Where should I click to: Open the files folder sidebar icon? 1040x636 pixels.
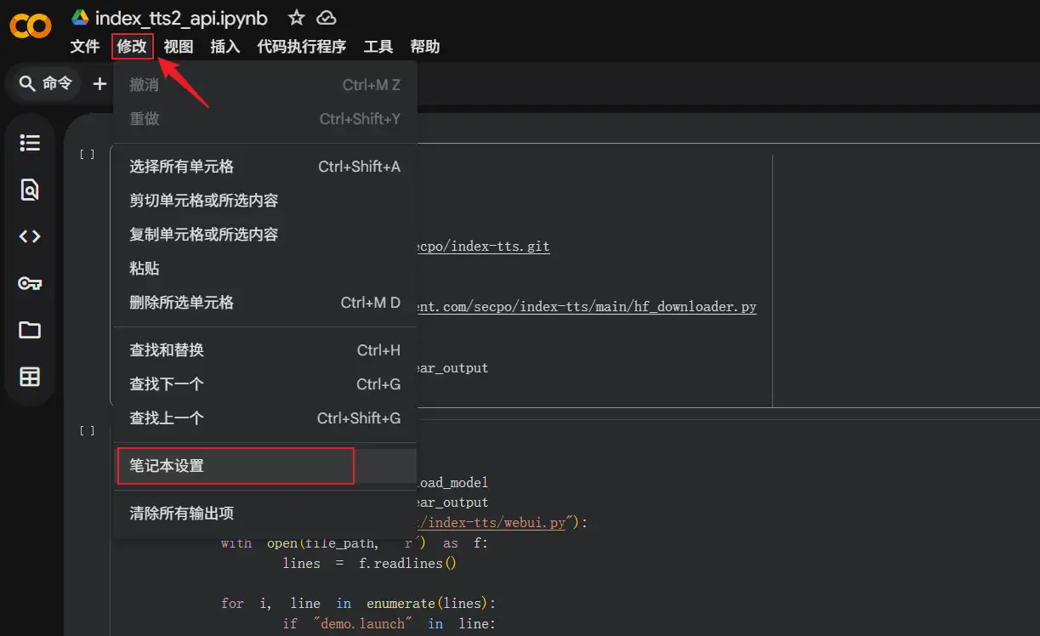(30, 330)
